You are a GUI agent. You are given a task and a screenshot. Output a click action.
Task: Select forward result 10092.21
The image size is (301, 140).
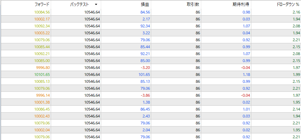[42, 54]
